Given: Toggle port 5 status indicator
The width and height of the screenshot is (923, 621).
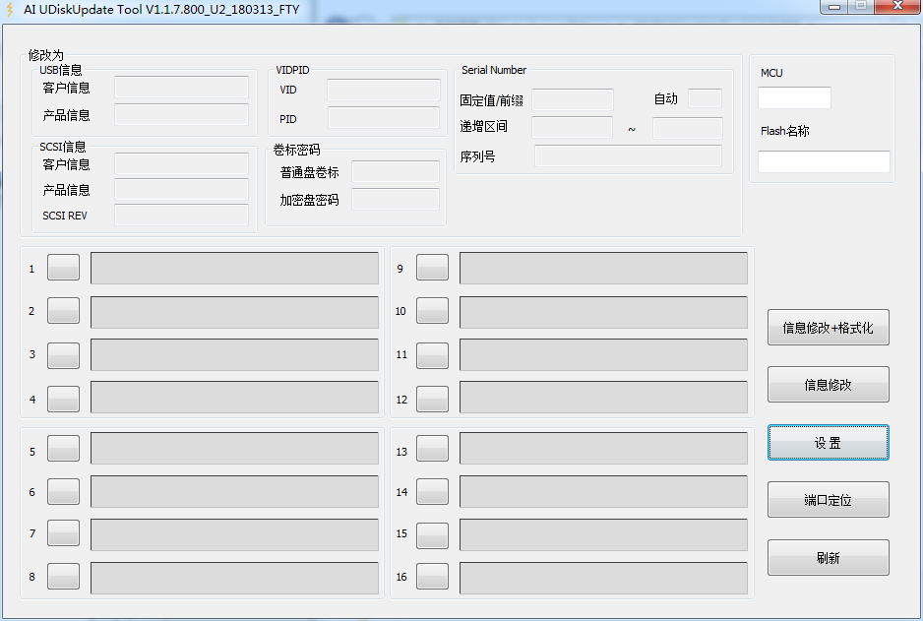Looking at the screenshot, I should (x=63, y=448).
